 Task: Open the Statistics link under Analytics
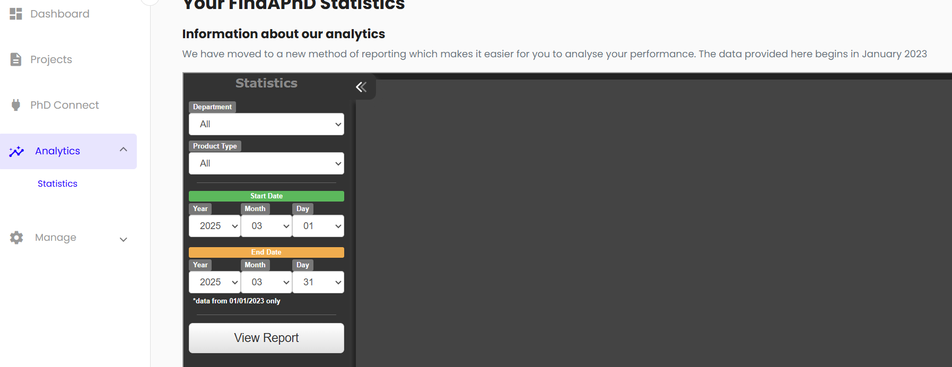(x=57, y=183)
